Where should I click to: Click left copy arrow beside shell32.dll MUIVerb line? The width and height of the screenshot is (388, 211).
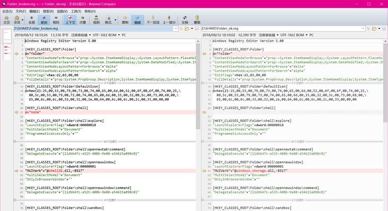pos(16,170)
